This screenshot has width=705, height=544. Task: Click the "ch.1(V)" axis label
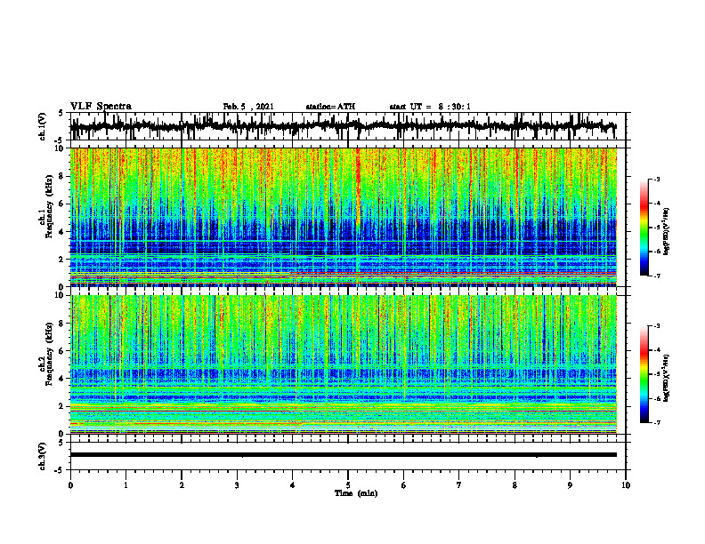click(43, 126)
